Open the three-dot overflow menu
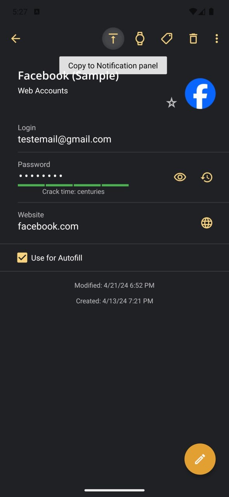 217,38
